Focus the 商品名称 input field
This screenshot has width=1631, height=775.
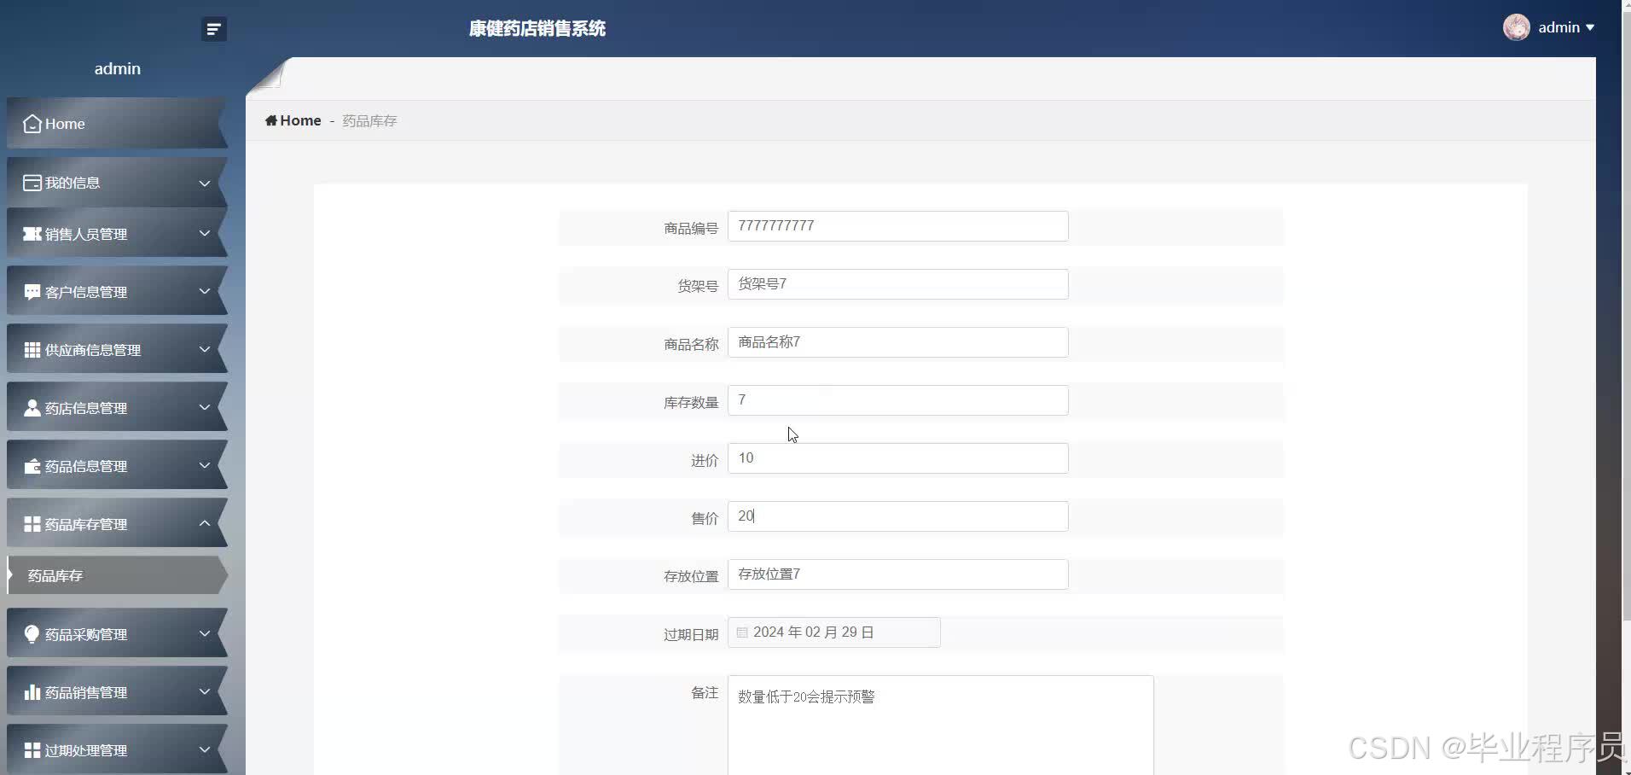897,342
